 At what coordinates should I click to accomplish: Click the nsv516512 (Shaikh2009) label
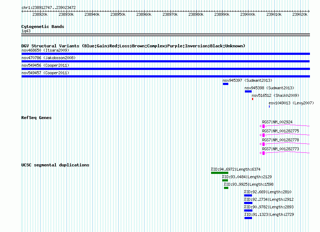275,95
